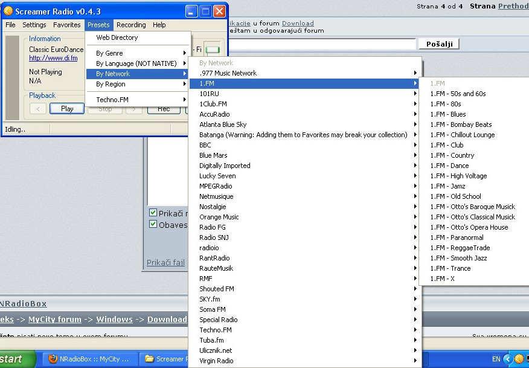The height and width of the screenshot is (368, 529).
Task: Select 1.FM - Smooth Jazz station
Action: [474, 258]
